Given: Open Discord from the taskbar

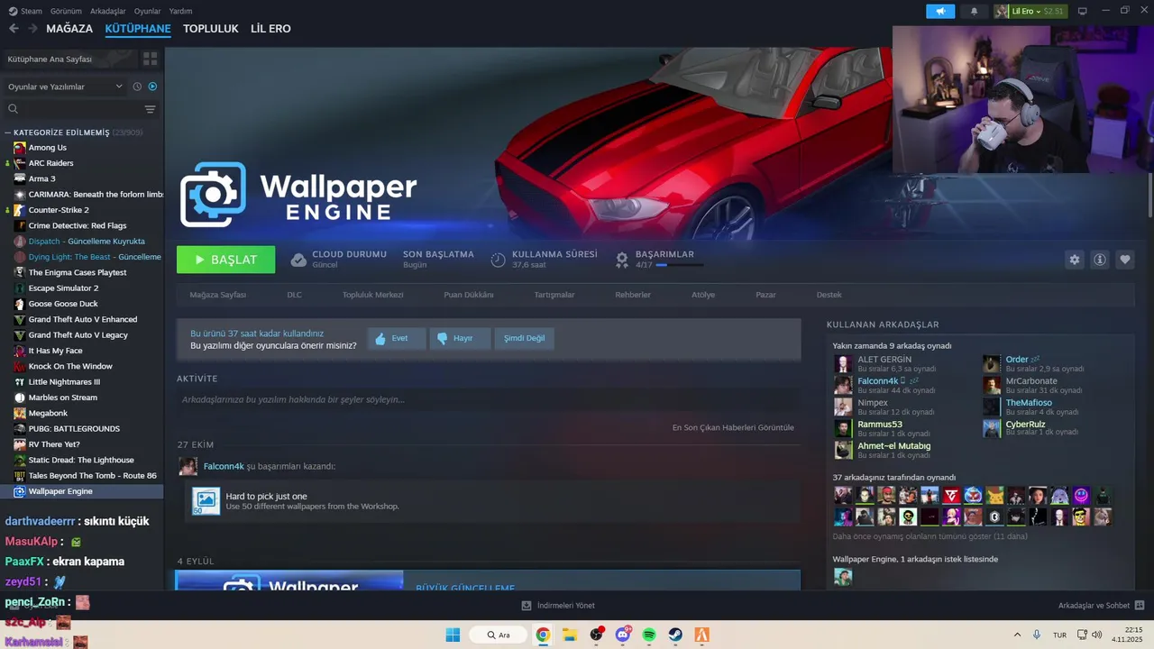Looking at the screenshot, I should (x=623, y=635).
